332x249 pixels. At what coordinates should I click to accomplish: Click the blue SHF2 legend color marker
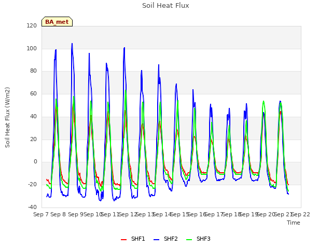point(156,240)
